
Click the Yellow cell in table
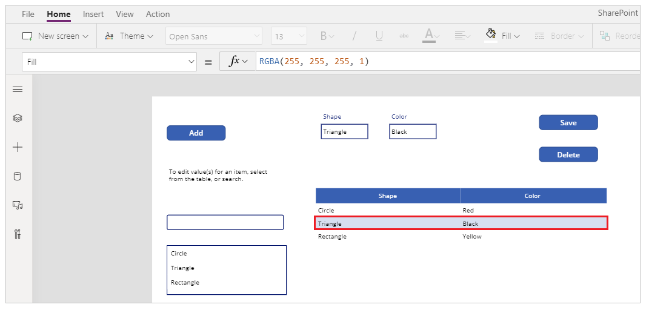pyautogui.click(x=472, y=237)
